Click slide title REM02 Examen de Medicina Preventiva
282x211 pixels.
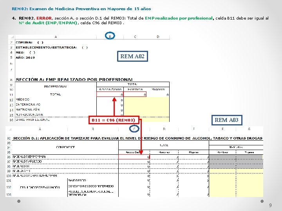pyautogui.click(x=81, y=9)
